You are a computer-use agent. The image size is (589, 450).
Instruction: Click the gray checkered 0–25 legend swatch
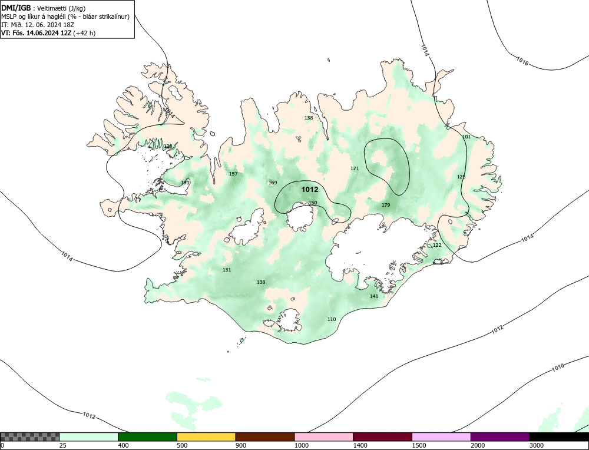pyautogui.click(x=29, y=437)
